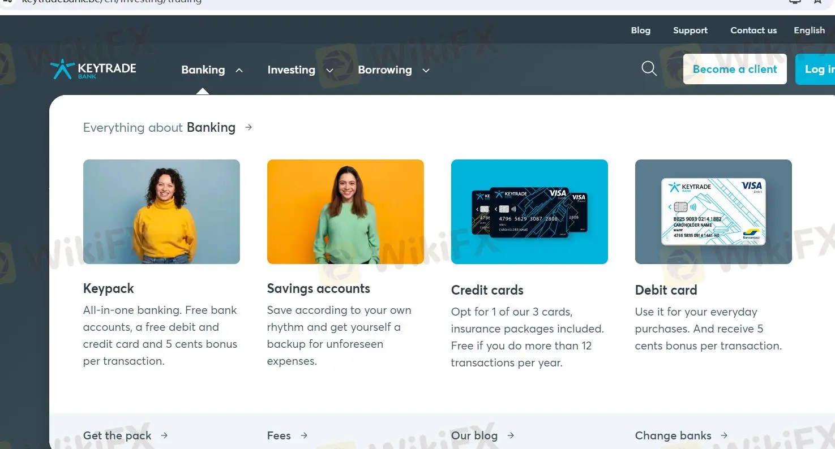Open the Debit card heading link
Image resolution: width=835 pixels, height=449 pixels.
[666, 290]
